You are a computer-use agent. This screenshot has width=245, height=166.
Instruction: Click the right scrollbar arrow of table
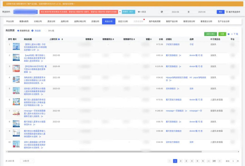tap(239, 151)
